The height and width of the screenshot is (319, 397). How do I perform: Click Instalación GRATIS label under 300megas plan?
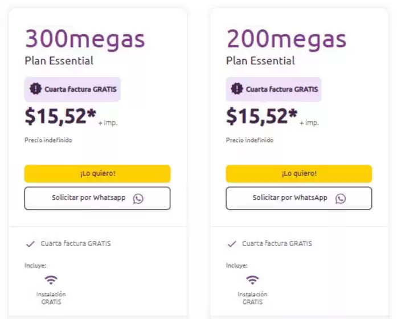[x=51, y=298]
